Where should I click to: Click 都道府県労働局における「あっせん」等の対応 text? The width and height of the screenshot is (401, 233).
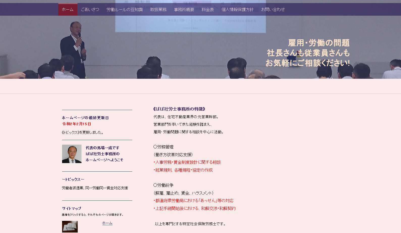(x=194, y=201)
